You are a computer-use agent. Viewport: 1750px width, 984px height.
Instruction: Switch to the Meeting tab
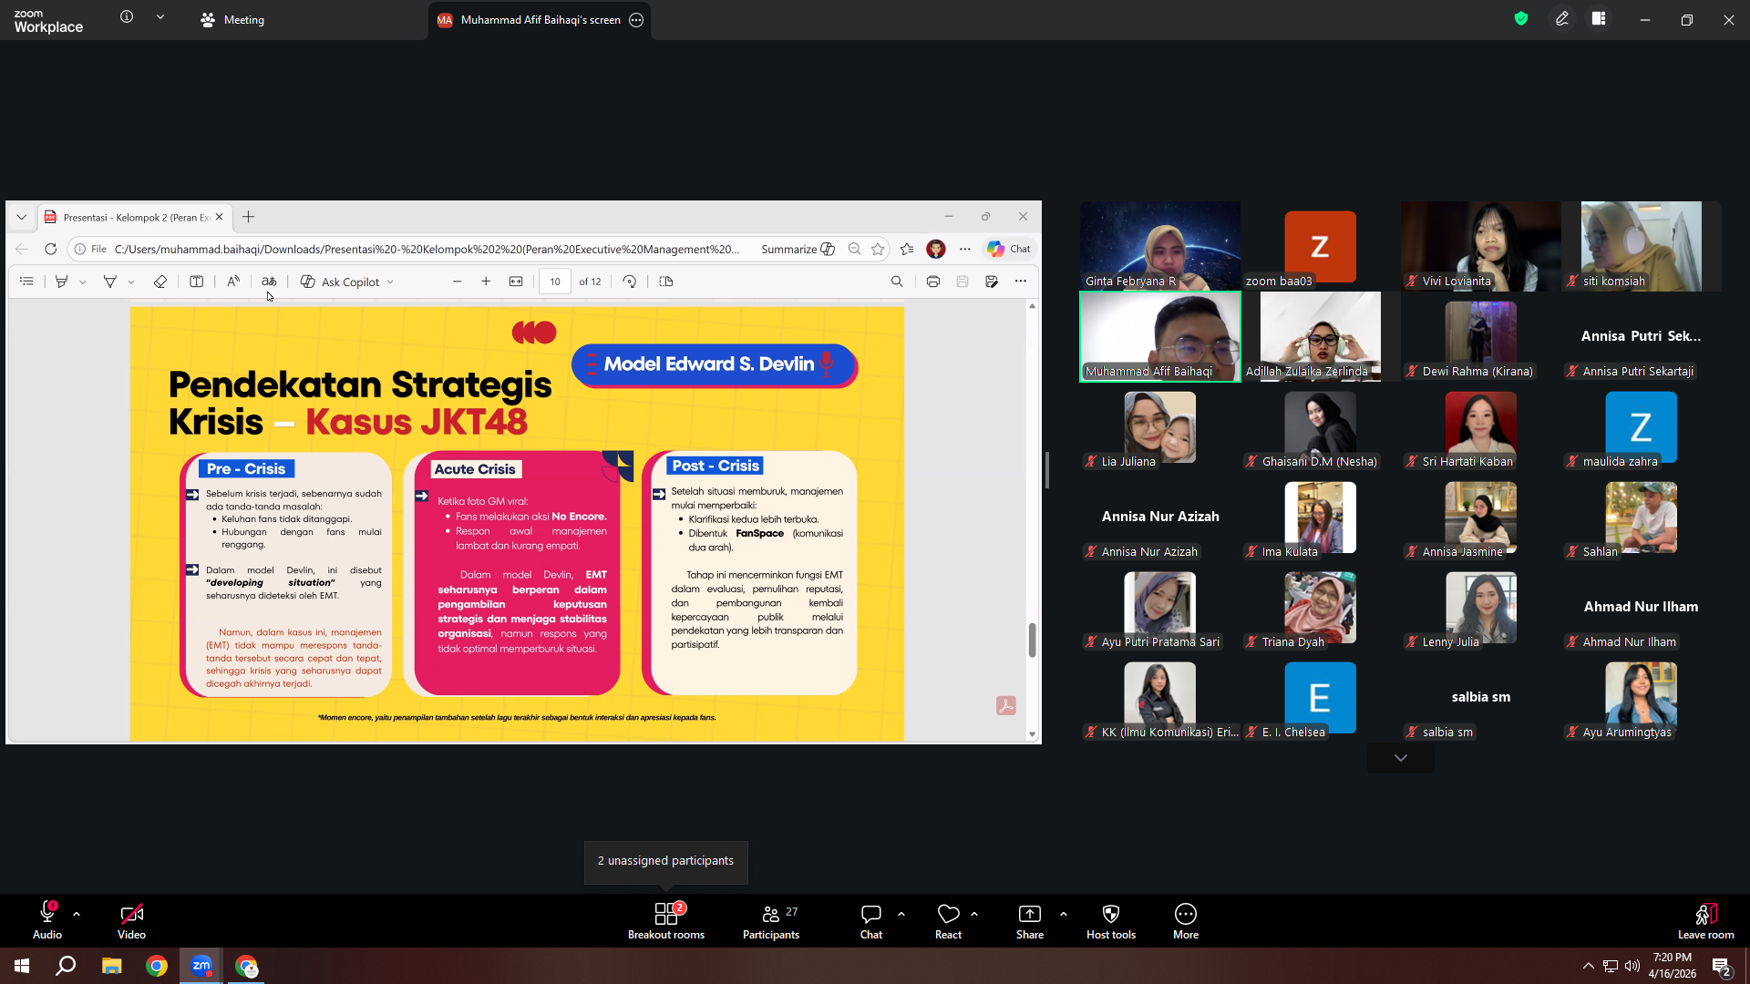pos(232,20)
